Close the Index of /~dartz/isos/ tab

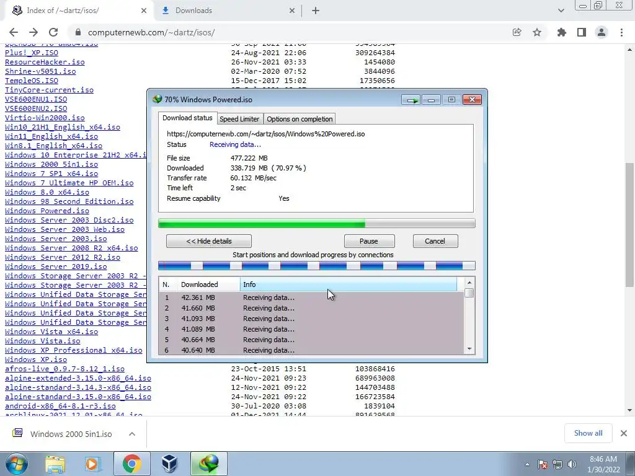click(144, 11)
